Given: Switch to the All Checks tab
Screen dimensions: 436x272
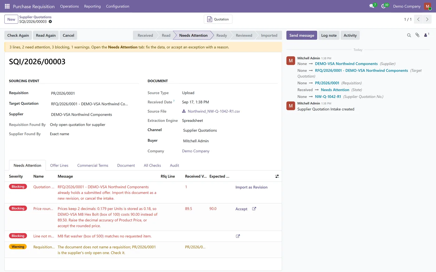Looking at the screenshot, I should click(152, 165).
